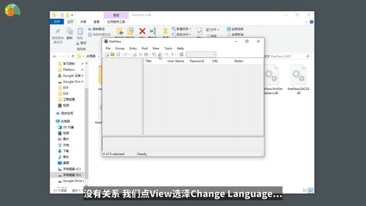This screenshot has width=366, height=206.
Task: Collapse the Explorer ribbon with the chevron
Action: tap(306, 22)
